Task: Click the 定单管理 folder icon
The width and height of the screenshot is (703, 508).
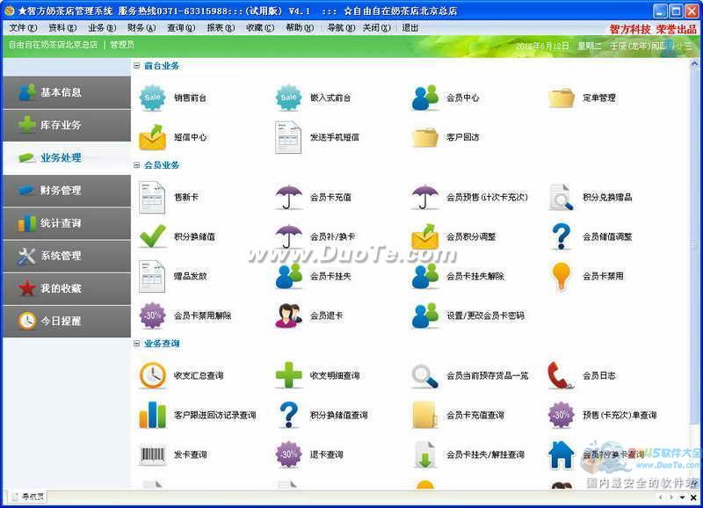Action: pyautogui.click(x=562, y=98)
